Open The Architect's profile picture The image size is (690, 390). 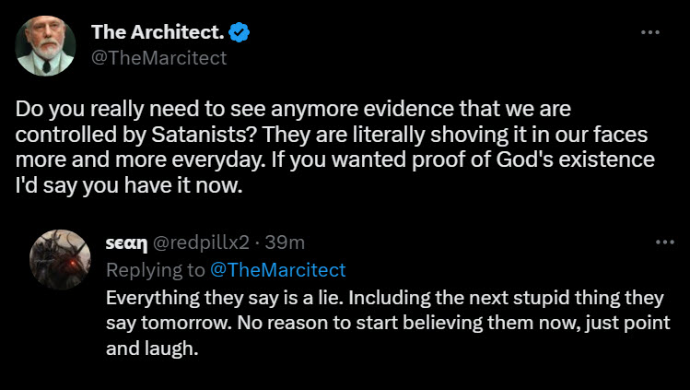[45, 45]
